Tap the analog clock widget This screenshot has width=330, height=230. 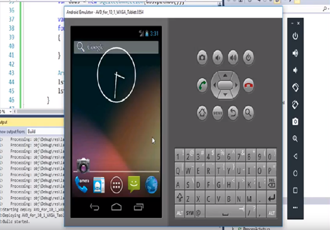(116, 75)
